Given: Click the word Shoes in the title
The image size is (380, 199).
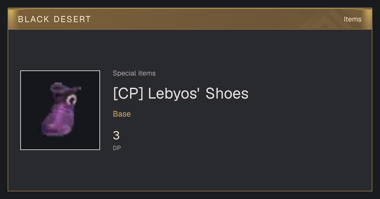Looking at the screenshot, I should click(x=227, y=93).
